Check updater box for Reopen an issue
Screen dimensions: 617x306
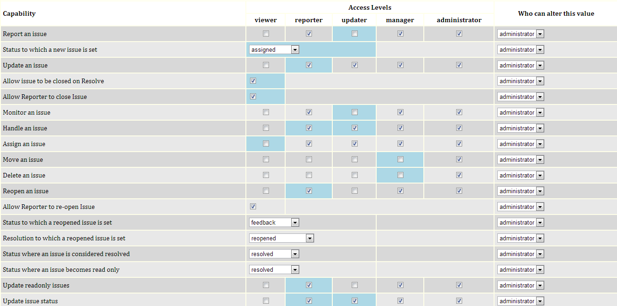click(354, 191)
